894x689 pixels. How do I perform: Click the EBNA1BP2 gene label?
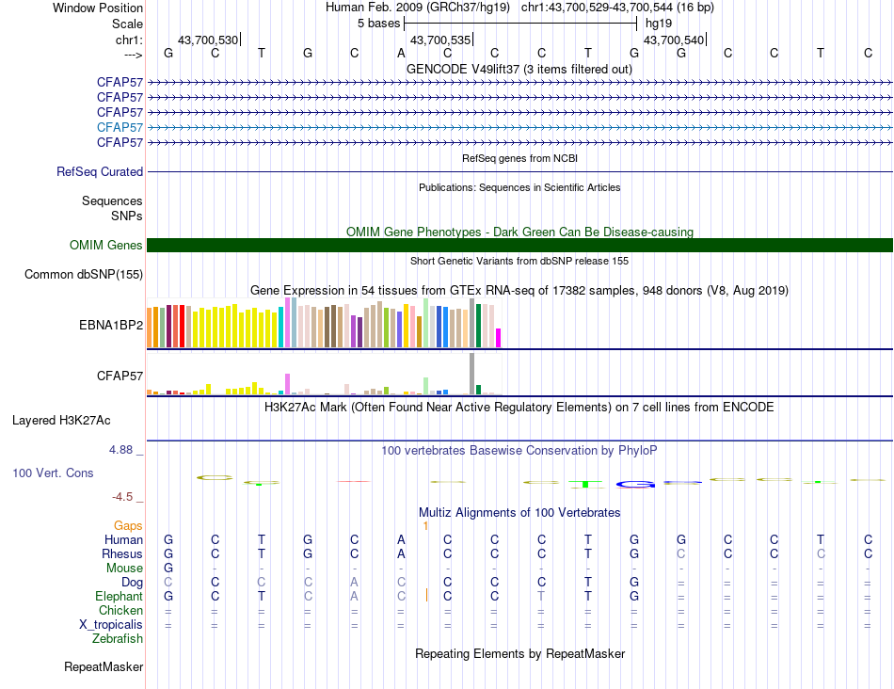click(x=111, y=326)
